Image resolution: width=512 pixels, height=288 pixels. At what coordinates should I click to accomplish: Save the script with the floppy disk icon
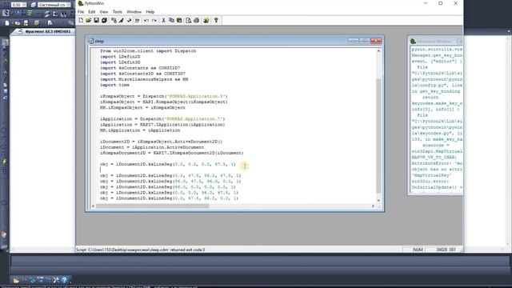96,20
